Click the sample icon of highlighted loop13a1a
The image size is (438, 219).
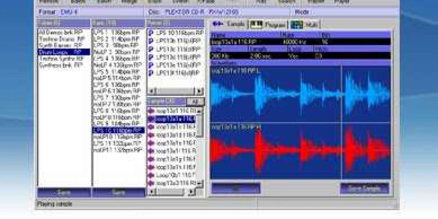(151, 119)
